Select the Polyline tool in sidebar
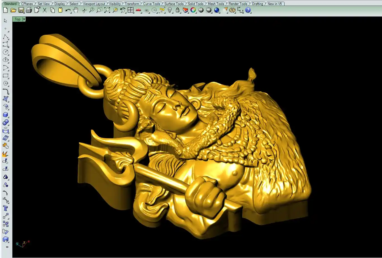The image size is (382, 258). point(6,37)
